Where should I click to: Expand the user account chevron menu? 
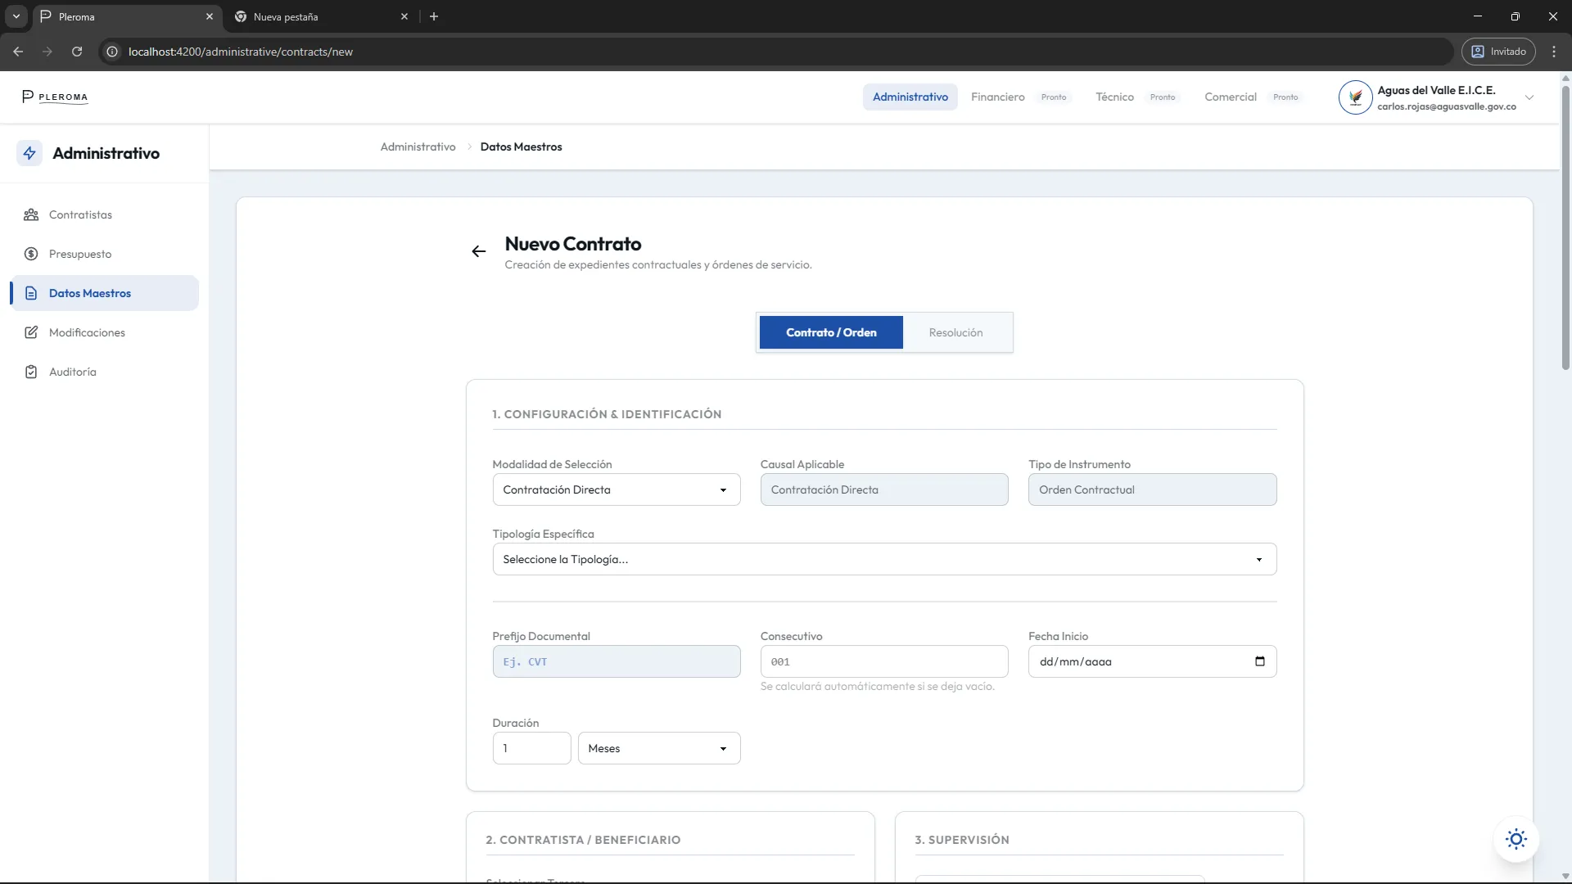[1529, 97]
